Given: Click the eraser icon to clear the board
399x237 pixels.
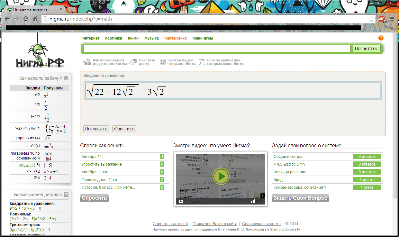Looking at the screenshot, I should pyautogui.click(x=133, y=62).
